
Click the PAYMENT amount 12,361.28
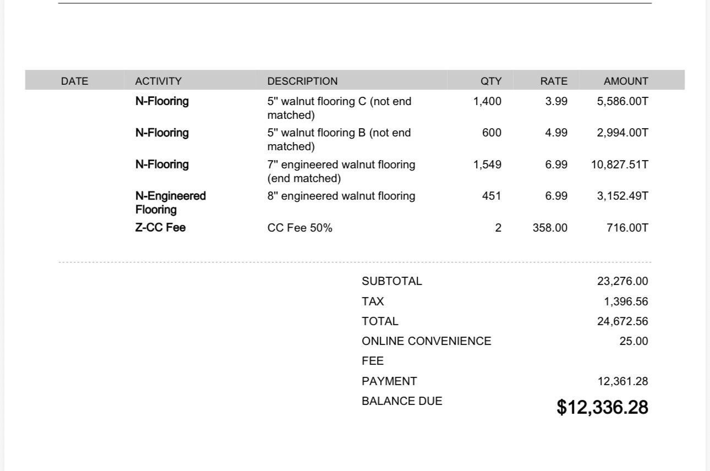[x=622, y=381]
